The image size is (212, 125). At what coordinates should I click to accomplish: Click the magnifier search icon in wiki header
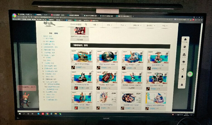(x=86, y=24)
